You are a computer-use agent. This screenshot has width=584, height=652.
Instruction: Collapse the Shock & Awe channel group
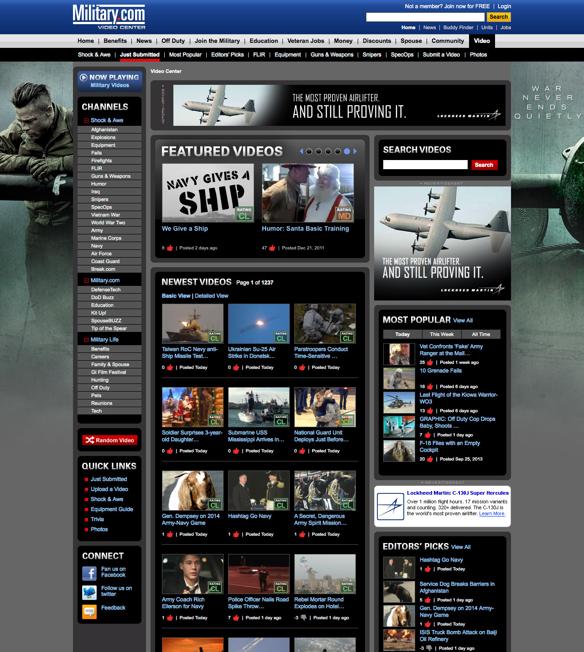86,120
